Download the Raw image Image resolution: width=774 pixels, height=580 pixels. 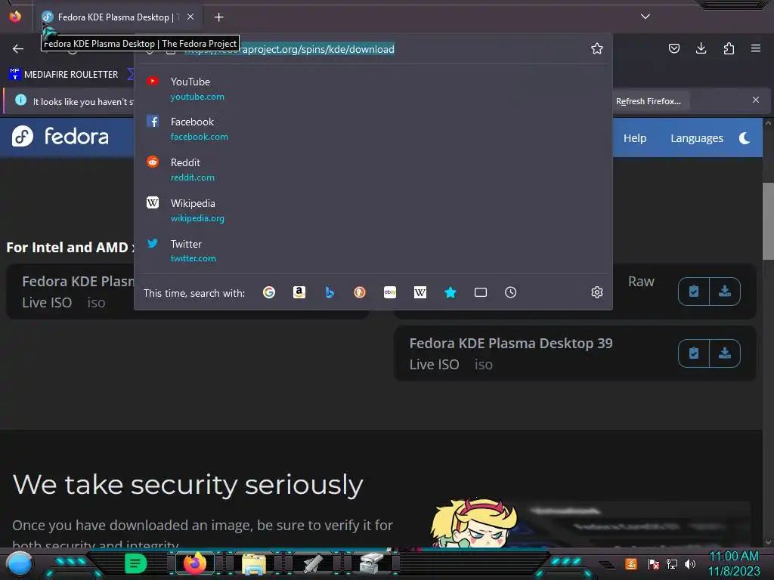(x=725, y=292)
